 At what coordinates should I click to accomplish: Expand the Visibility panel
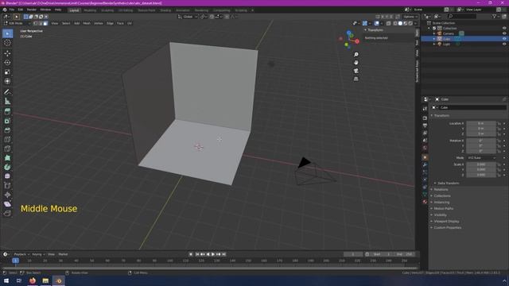pos(440,215)
